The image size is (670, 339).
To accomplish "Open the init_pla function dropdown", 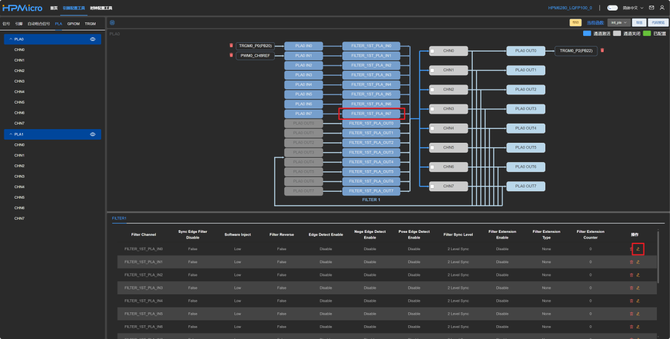I will pos(618,22).
